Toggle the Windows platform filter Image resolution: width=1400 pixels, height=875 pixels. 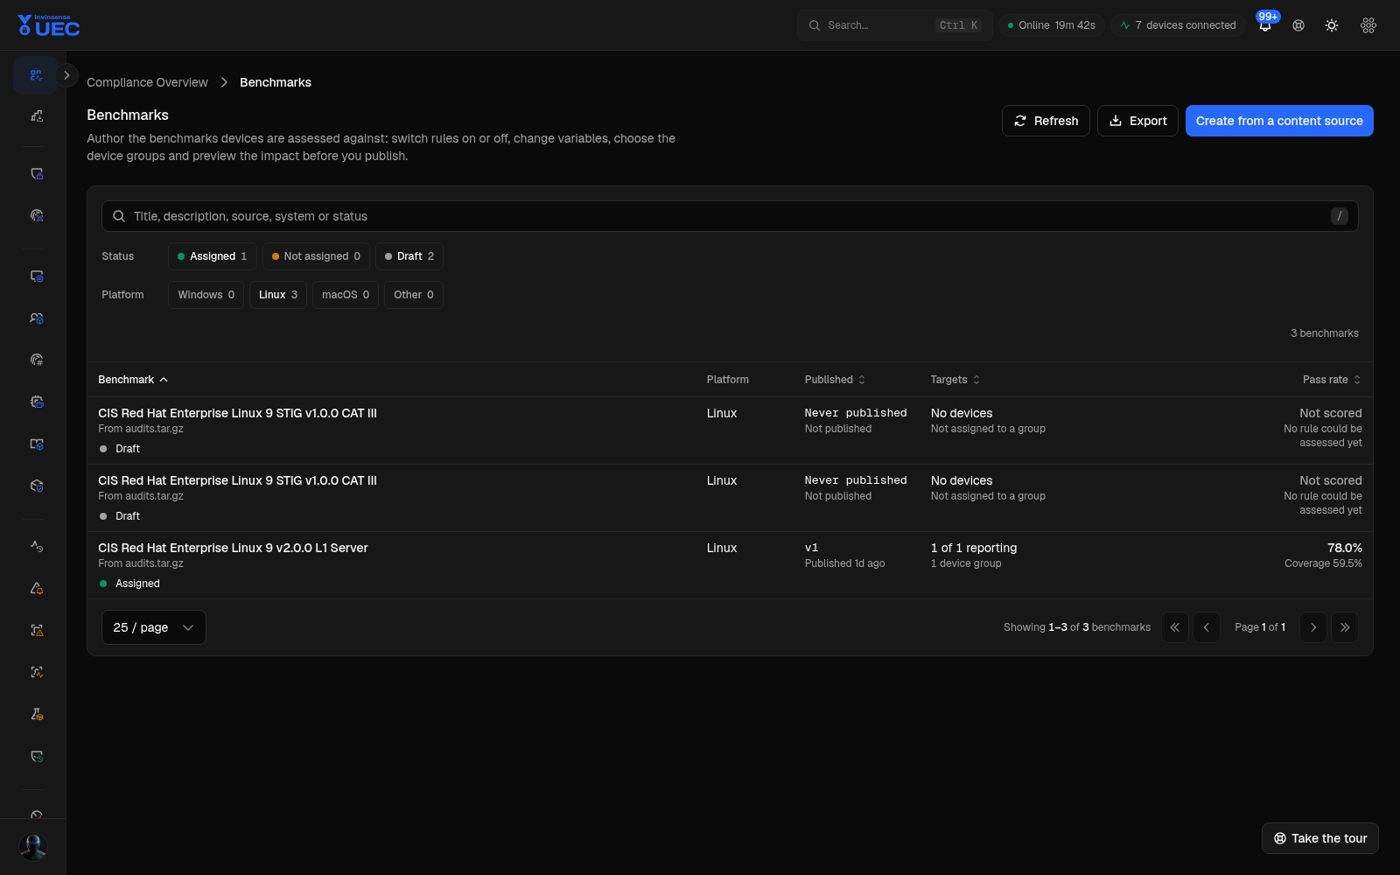click(206, 295)
